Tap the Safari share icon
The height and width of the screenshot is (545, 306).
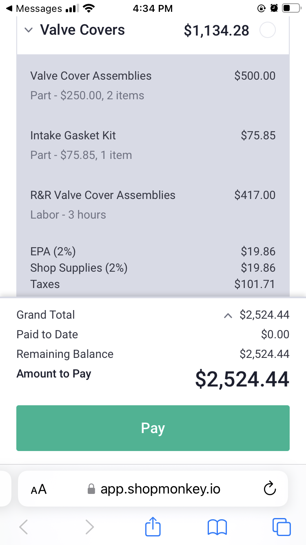click(x=153, y=527)
